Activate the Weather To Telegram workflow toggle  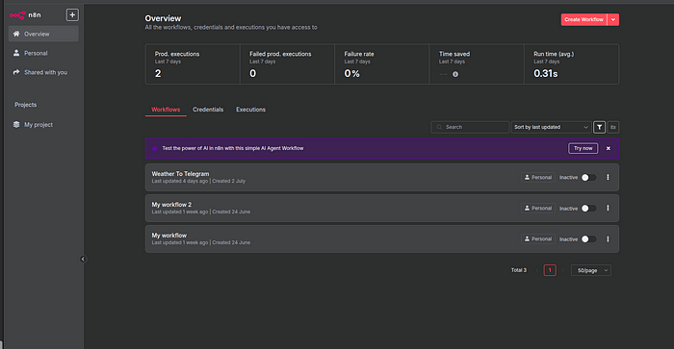(589, 177)
